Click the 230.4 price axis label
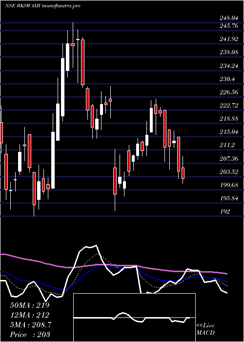The width and height of the screenshot is (244, 342). [x=227, y=79]
